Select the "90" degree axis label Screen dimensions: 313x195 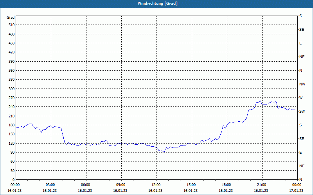(13, 152)
